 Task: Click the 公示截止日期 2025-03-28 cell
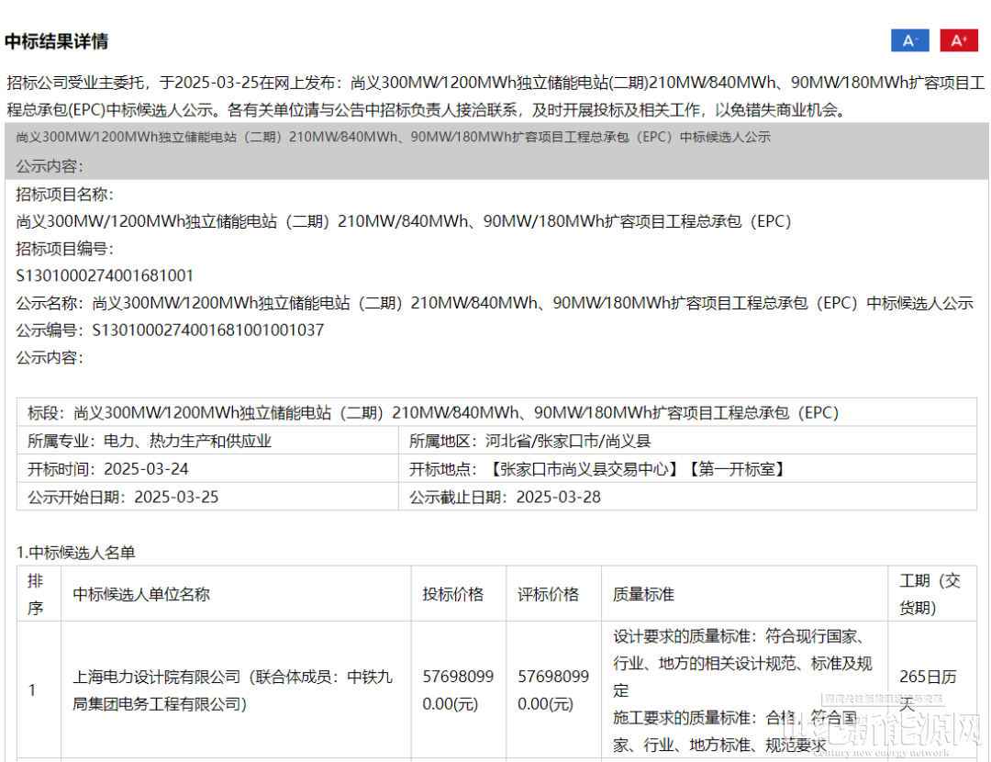click(687, 497)
